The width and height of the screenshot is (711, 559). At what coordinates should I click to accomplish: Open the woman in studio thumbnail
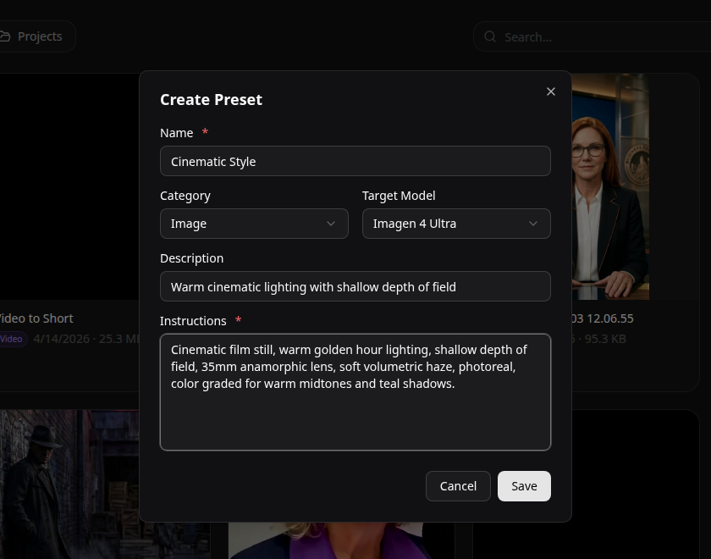(610, 186)
